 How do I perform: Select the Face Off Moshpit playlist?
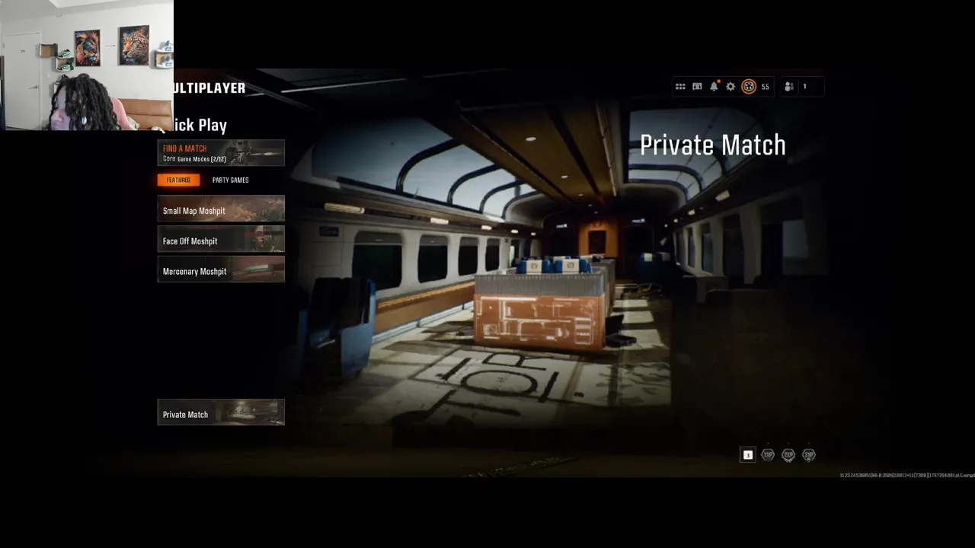click(221, 239)
